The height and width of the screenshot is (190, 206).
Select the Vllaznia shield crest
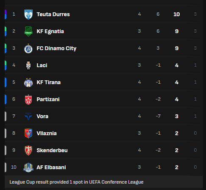(x=28, y=133)
